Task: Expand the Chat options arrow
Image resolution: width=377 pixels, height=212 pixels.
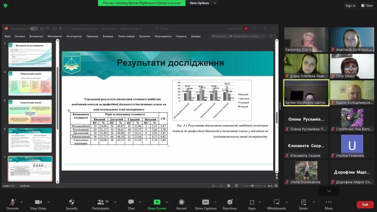Action: [x=140, y=202]
